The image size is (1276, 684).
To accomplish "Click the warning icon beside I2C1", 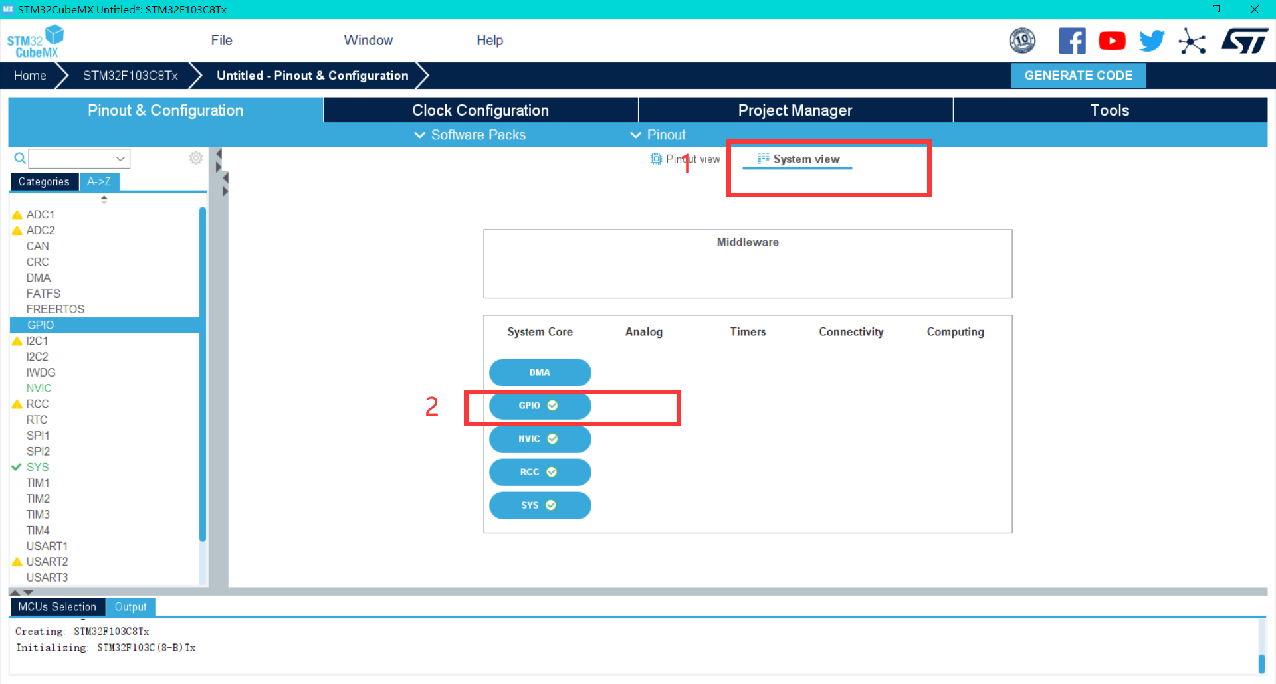I will click(x=17, y=341).
